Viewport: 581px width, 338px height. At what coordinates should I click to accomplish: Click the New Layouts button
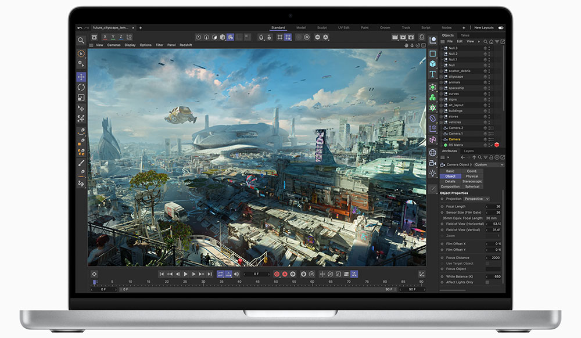(483, 27)
